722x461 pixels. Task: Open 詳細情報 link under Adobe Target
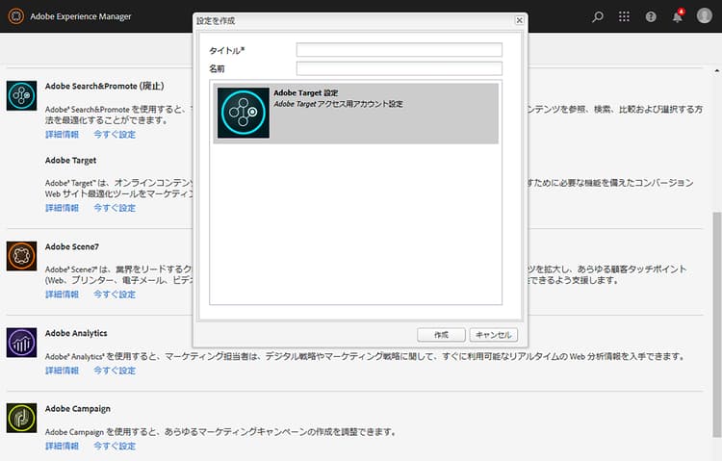click(x=63, y=208)
